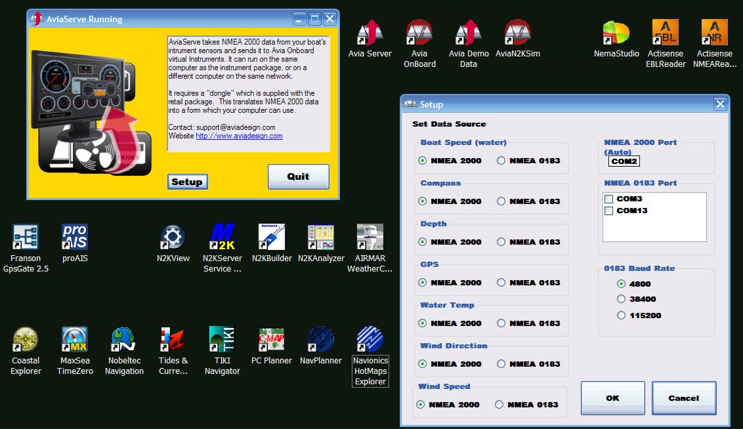
Task: Follow the www.aviadesign.com website link
Action: coord(239,136)
